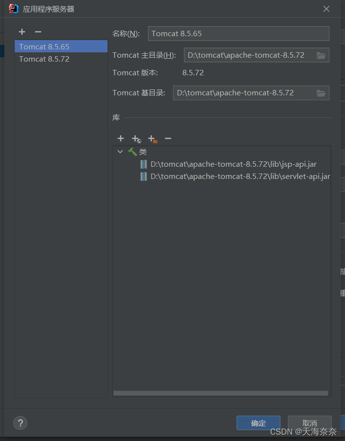Viewport: 345px width, 441px height.
Task: Click the second add icon in library toolbar
Action: tap(136, 139)
